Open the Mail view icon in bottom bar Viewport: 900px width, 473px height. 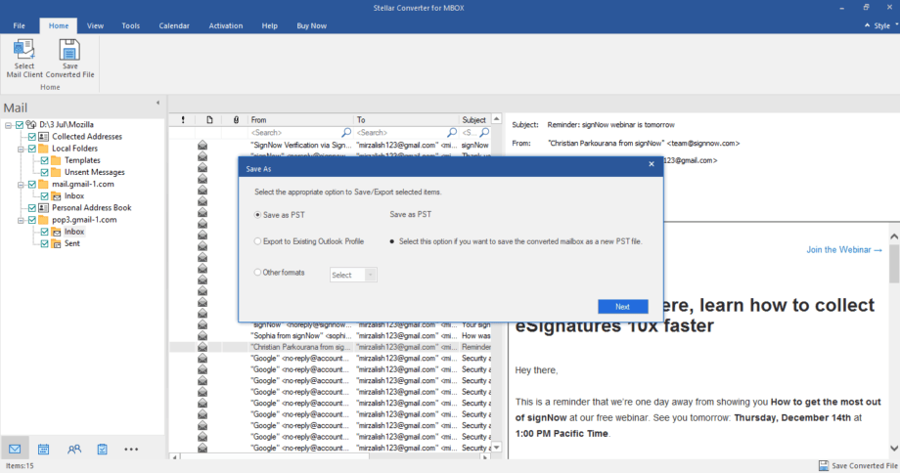tap(15, 449)
